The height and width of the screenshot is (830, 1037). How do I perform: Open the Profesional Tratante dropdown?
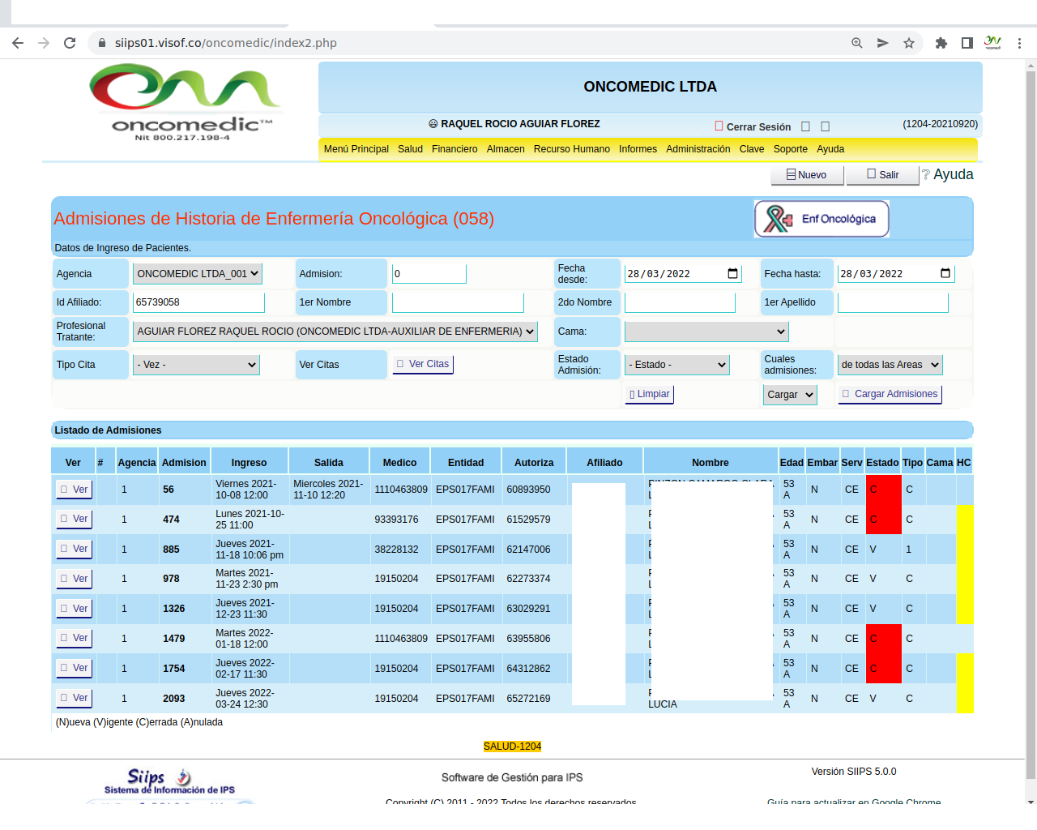click(335, 332)
